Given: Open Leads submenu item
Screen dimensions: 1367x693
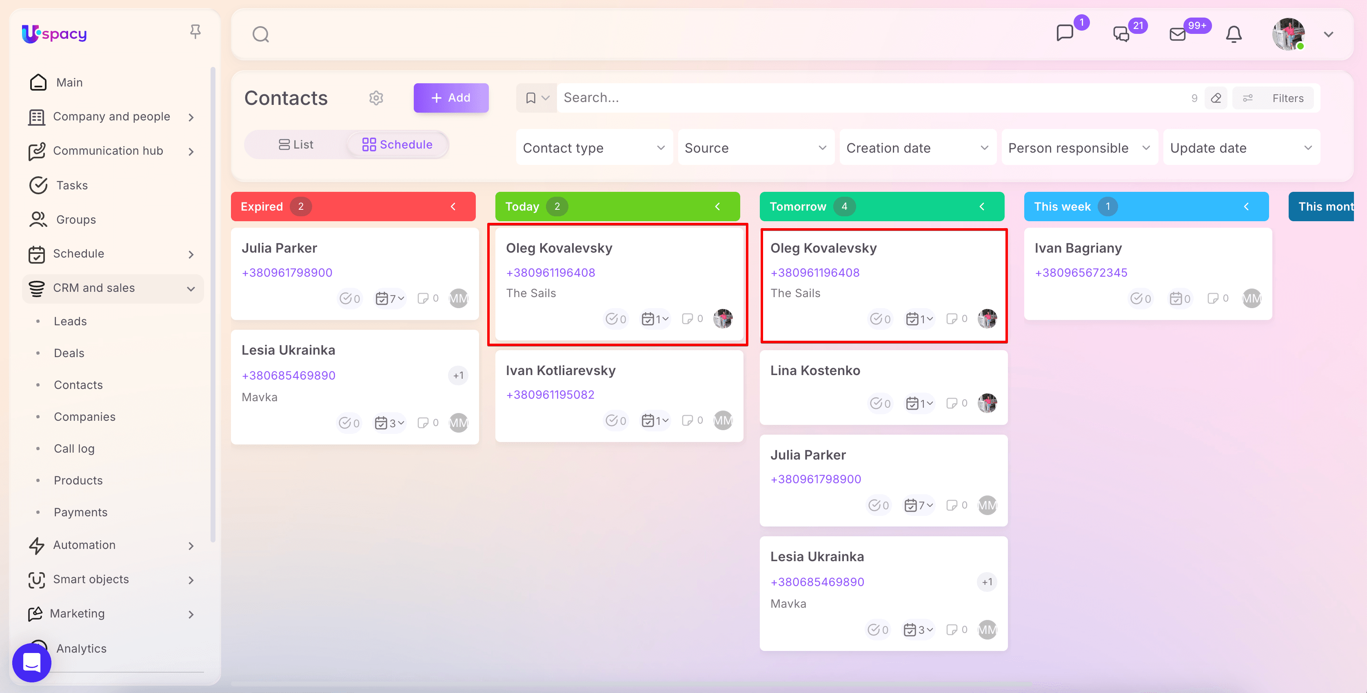Looking at the screenshot, I should coord(70,321).
